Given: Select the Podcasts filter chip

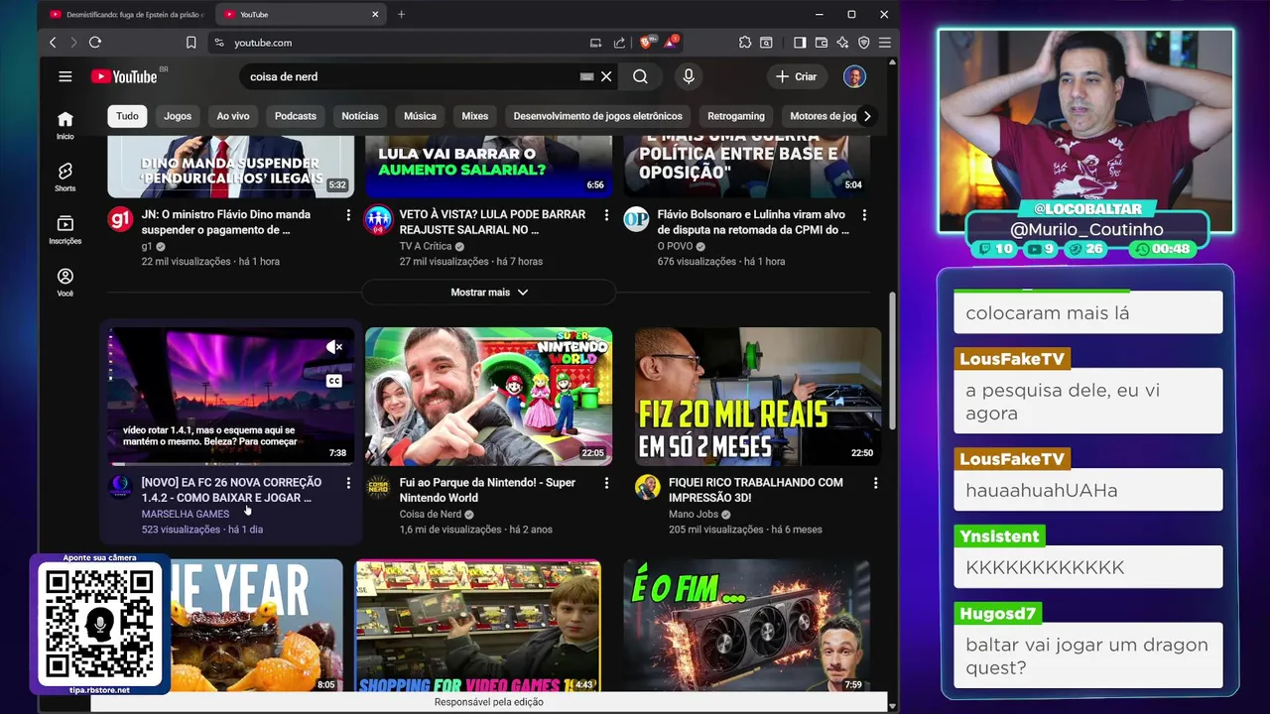Looking at the screenshot, I should (x=296, y=116).
